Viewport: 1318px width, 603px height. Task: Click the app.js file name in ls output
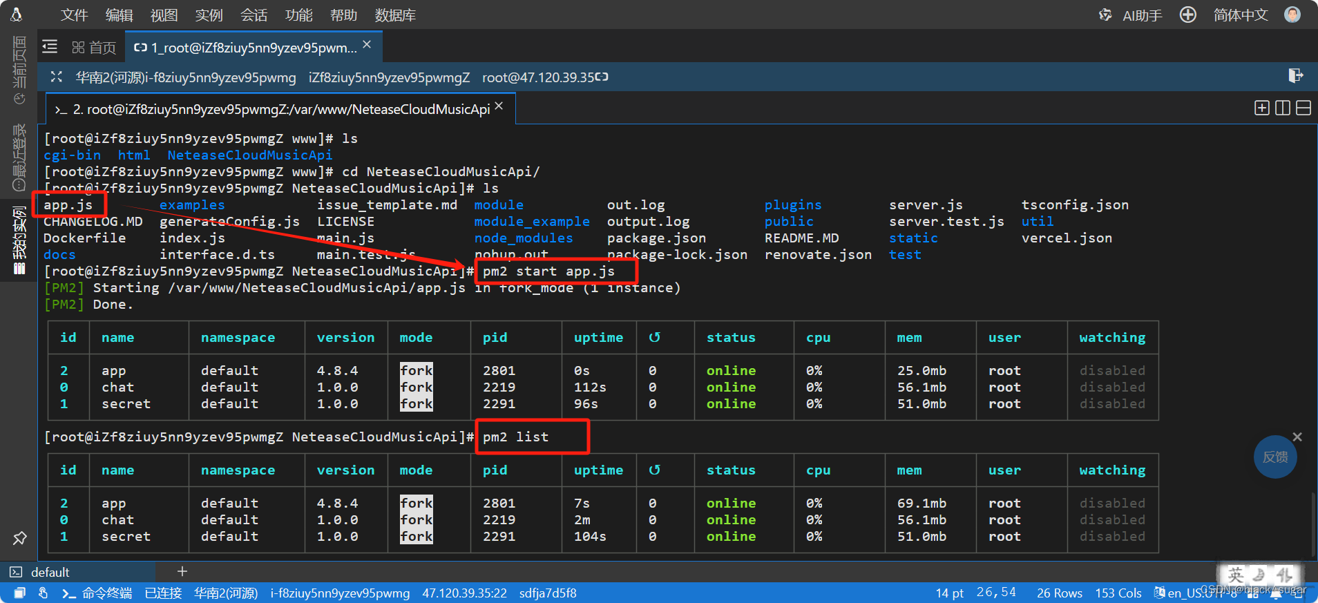coord(68,205)
